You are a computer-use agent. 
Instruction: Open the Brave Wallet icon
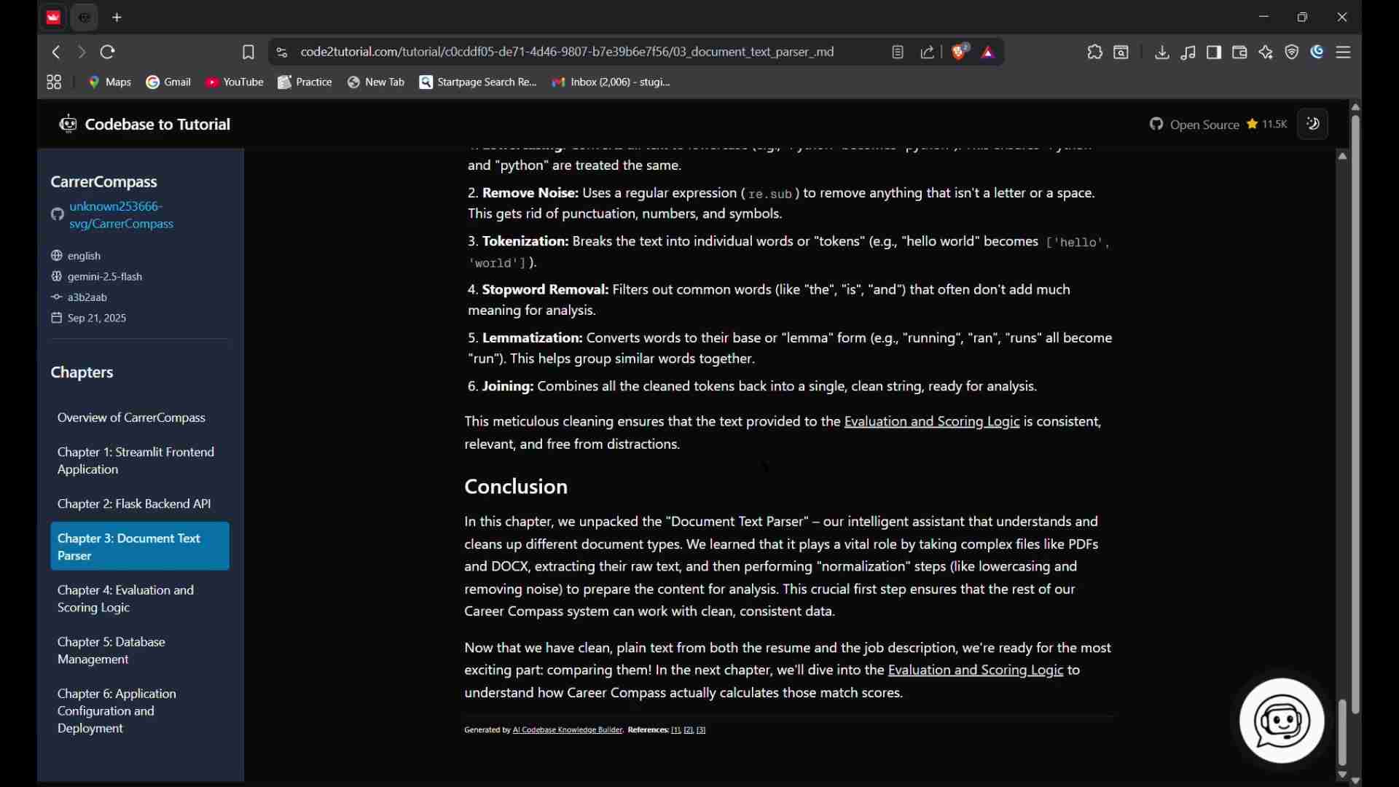[1241, 52]
